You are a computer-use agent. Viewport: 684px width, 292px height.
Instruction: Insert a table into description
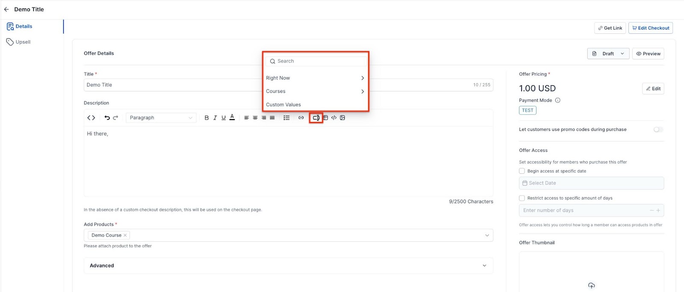tap(325, 118)
